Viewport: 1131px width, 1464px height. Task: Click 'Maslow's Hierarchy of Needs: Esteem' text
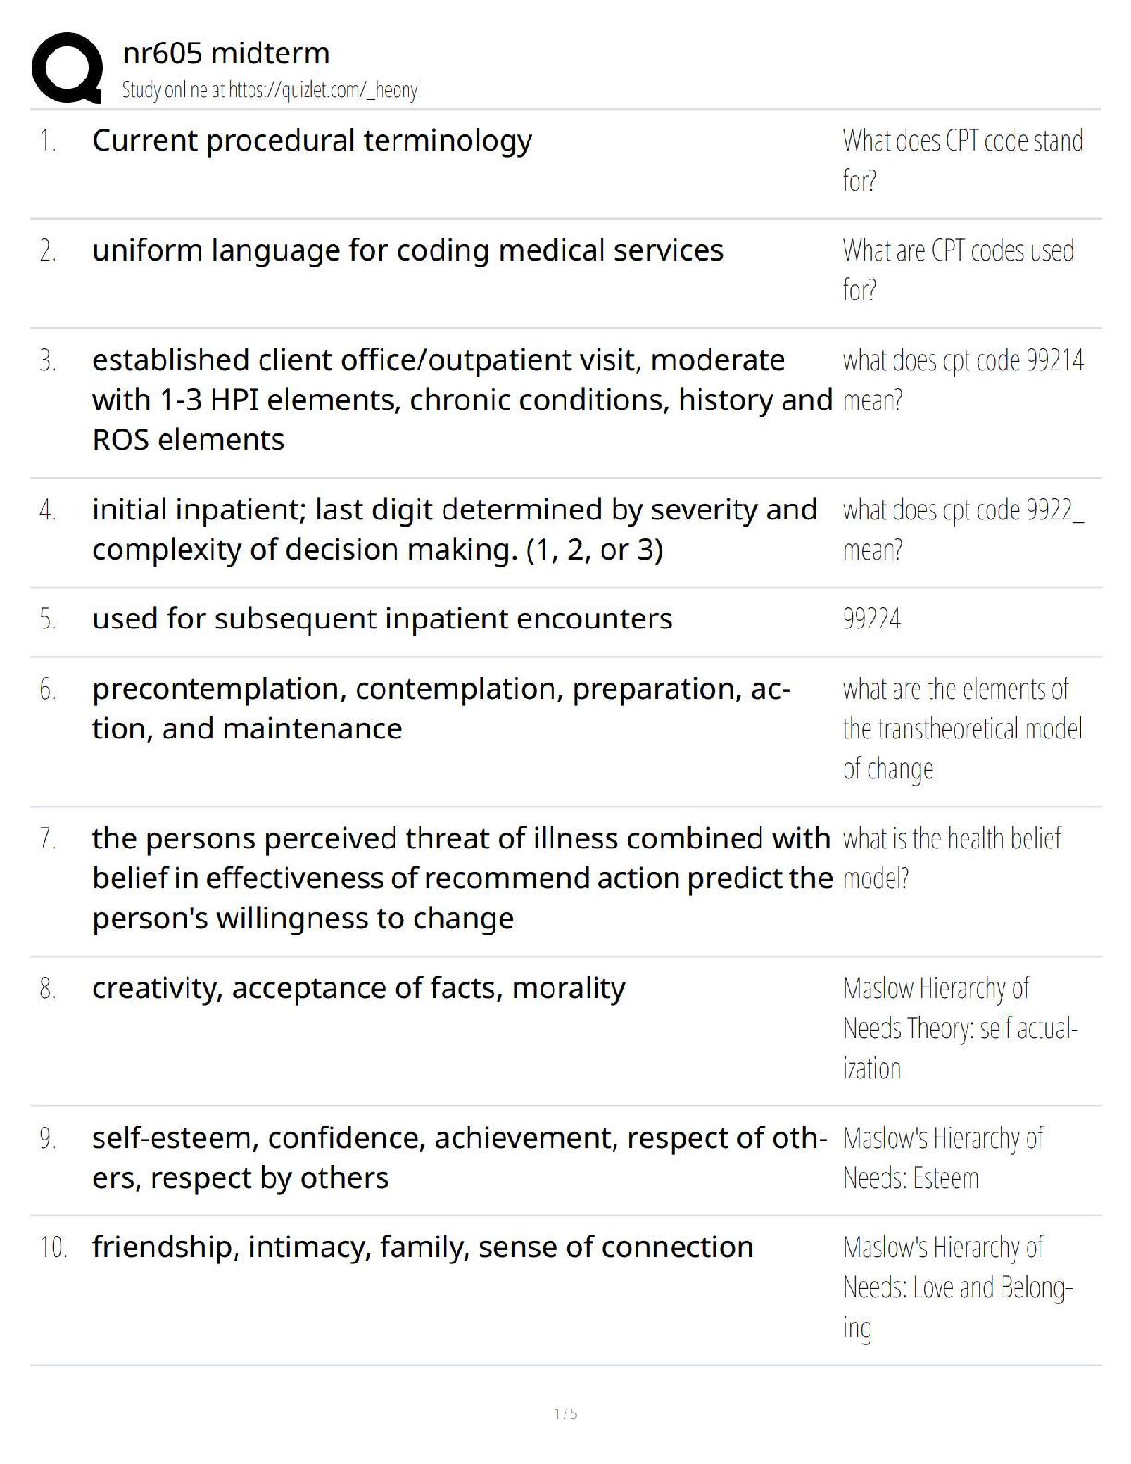(942, 1157)
